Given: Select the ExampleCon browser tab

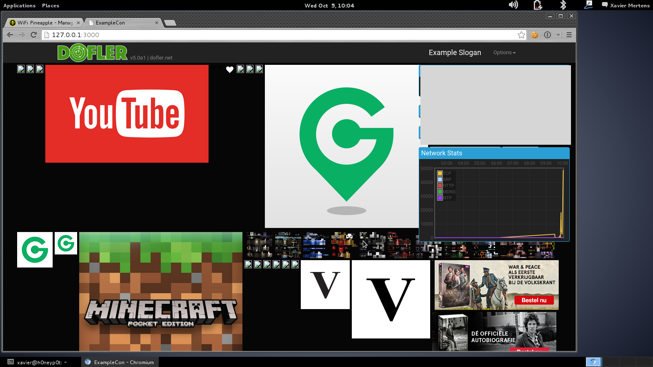Looking at the screenshot, I should [x=122, y=23].
